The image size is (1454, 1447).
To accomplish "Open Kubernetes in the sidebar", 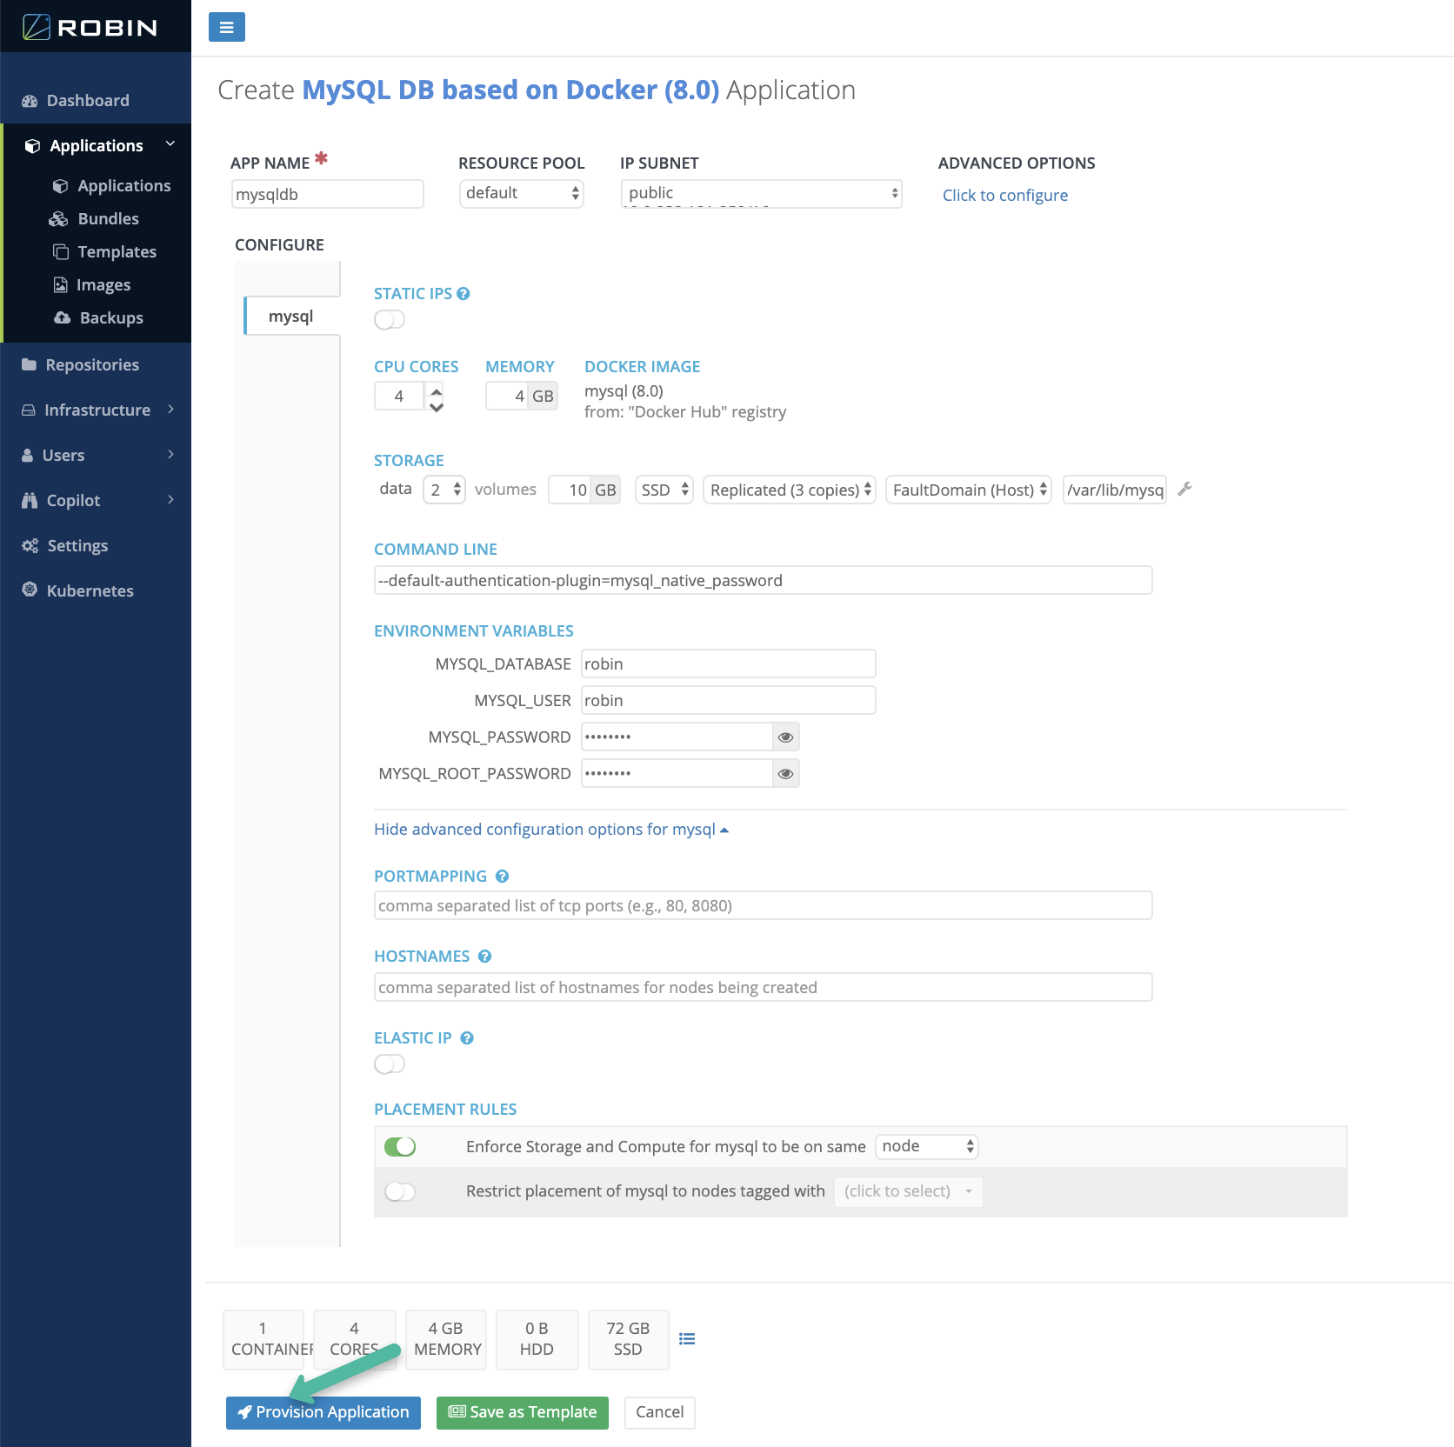I will point(90,591).
